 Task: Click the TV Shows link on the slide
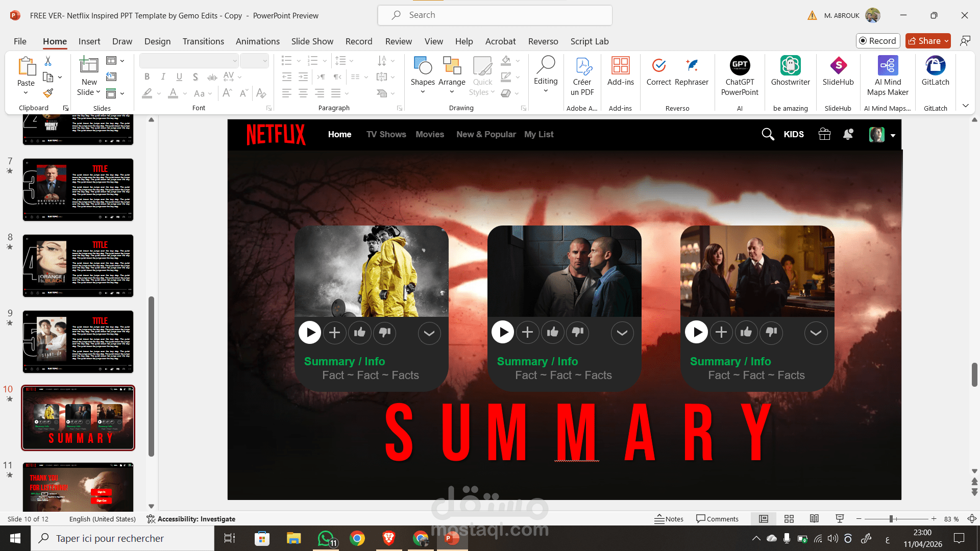tap(386, 134)
